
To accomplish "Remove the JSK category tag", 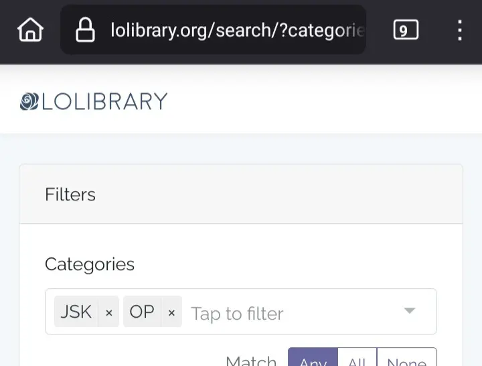I will pyautogui.click(x=109, y=312).
